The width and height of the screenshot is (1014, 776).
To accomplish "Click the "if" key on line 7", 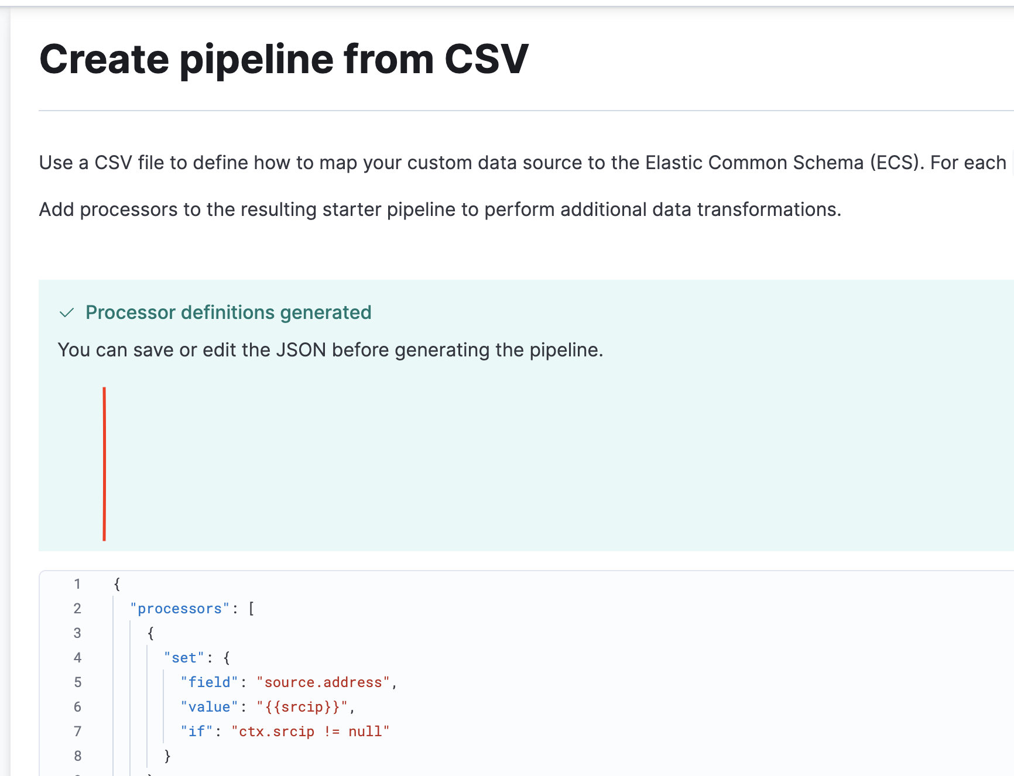I will (x=197, y=732).
